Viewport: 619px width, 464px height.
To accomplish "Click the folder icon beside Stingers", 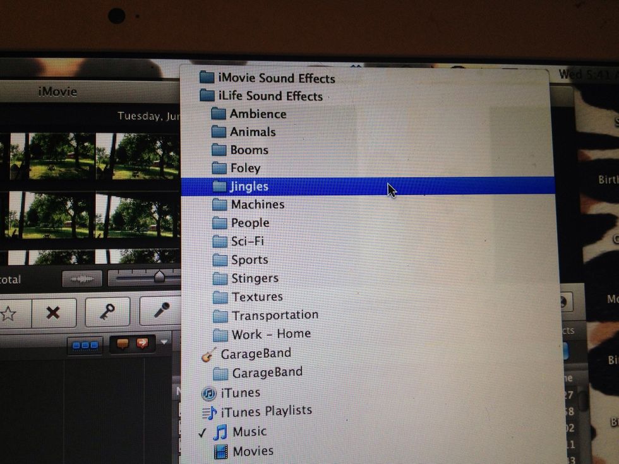I will pos(220,278).
